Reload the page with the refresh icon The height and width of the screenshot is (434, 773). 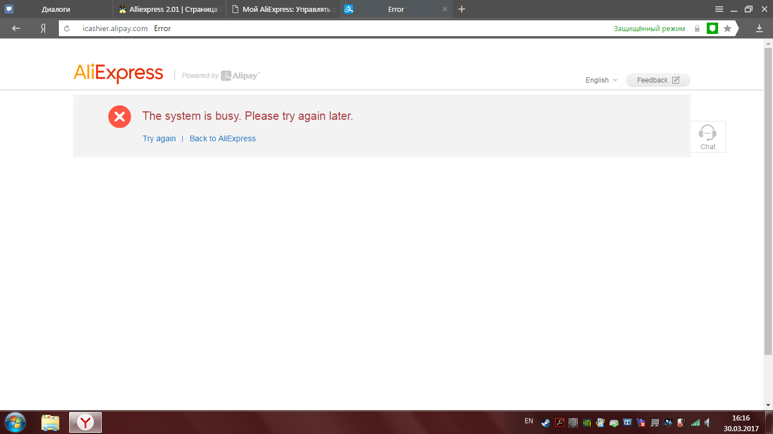coord(67,28)
